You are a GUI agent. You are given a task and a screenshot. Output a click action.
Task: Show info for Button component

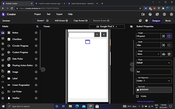(x=36, y=33)
